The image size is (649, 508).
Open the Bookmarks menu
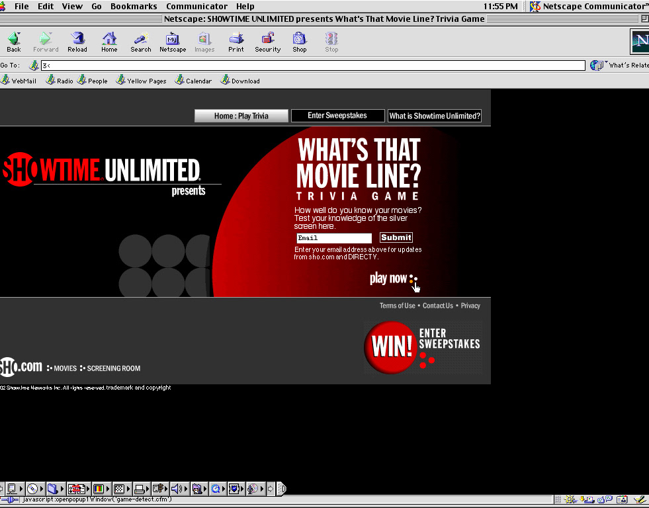(134, 6)
